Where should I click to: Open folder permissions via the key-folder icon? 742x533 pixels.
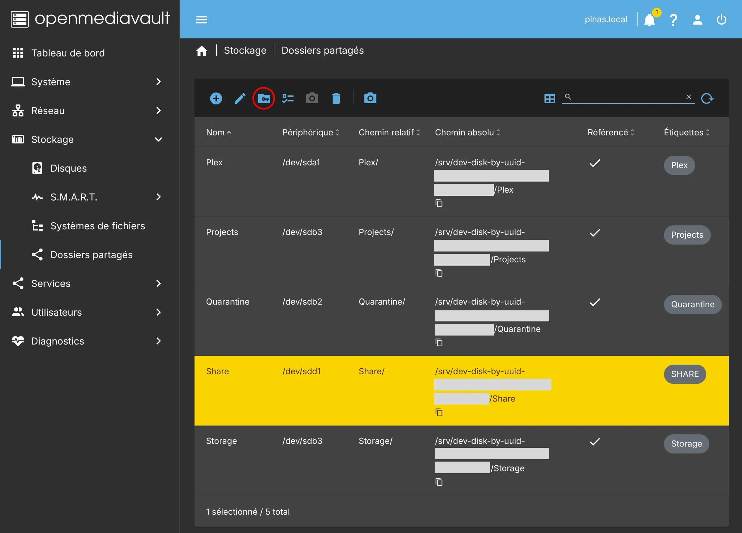point(264,98)
